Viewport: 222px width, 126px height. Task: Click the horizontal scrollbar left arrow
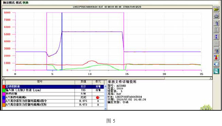(3, 78)
